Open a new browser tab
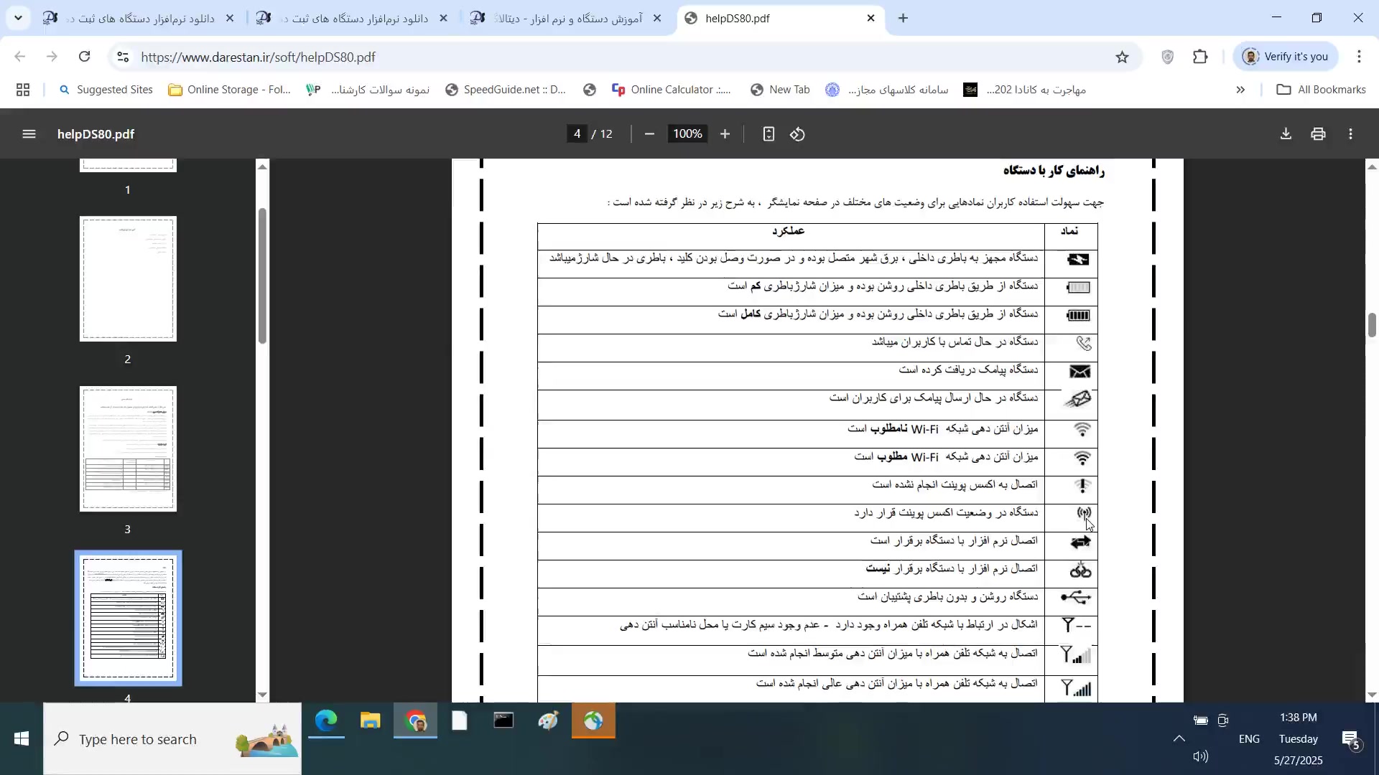Screen dimensions: 1379x775 pyautogui.click(x=904, y=18)
